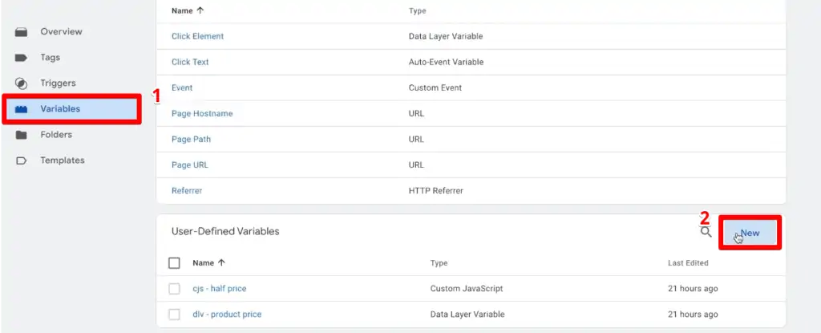Sort built-in variables by Name column
Viewport: 821px width, 333px height.
tap(188, 10)
